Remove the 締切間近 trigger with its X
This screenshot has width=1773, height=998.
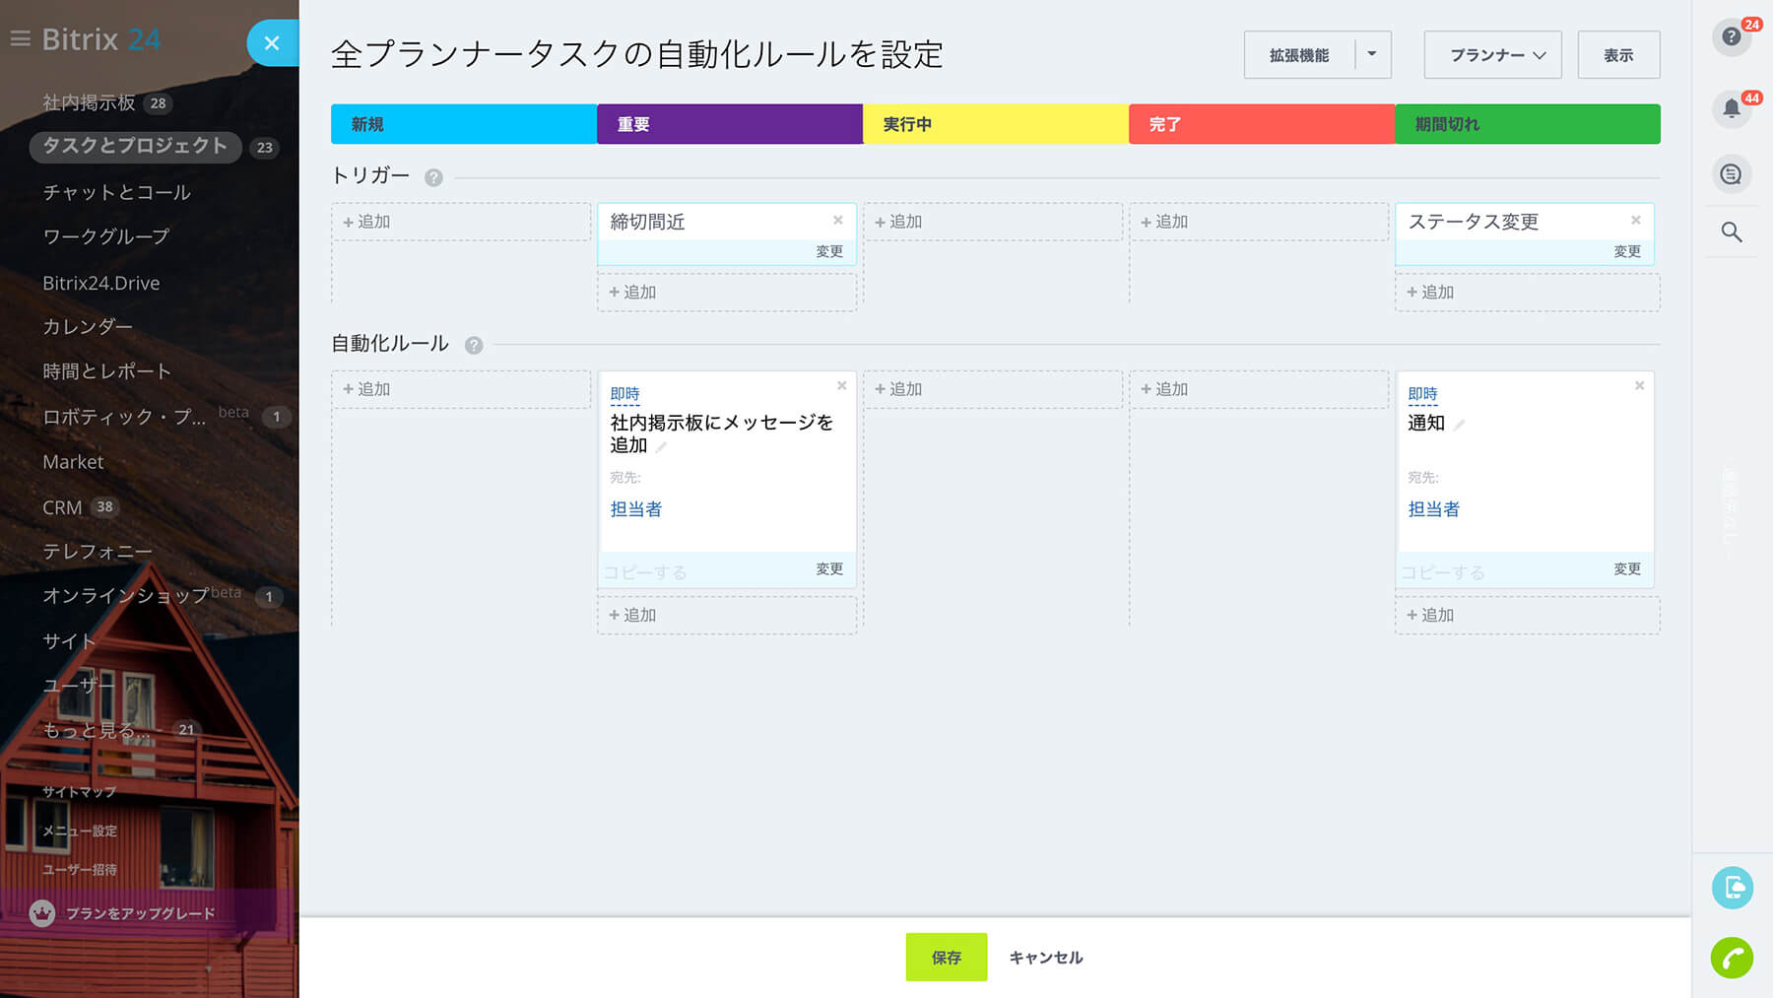click(x=838, y=221)
